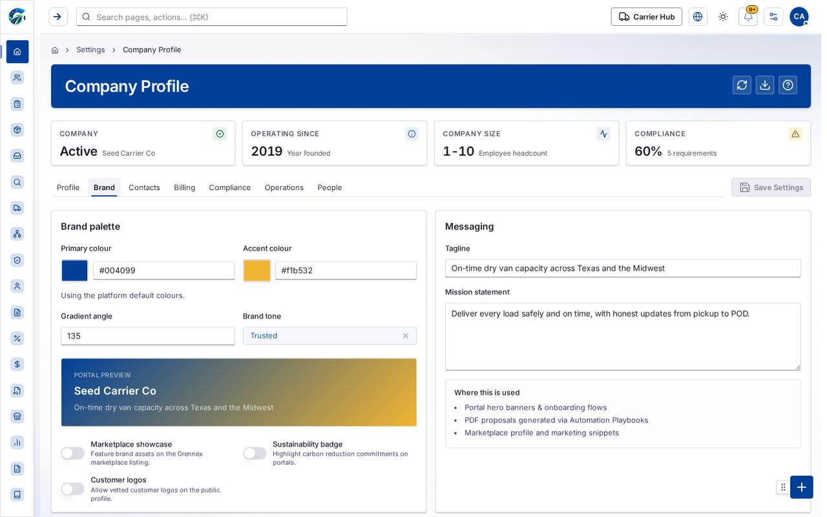
Task: Switch to the Contacts tab
Action: [144, 187]
